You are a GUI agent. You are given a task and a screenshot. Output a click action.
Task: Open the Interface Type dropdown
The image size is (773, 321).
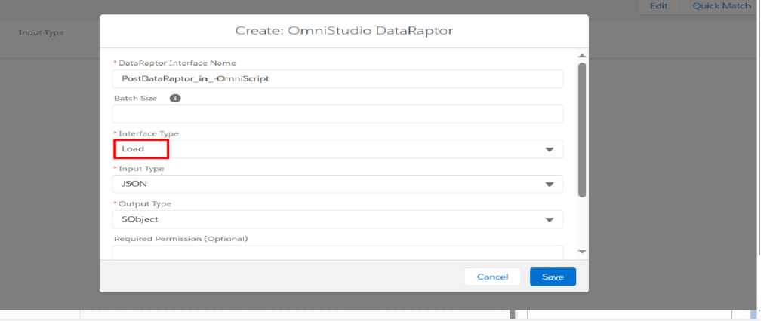point(337,149)
